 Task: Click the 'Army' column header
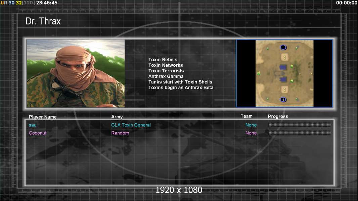point(117,117)
